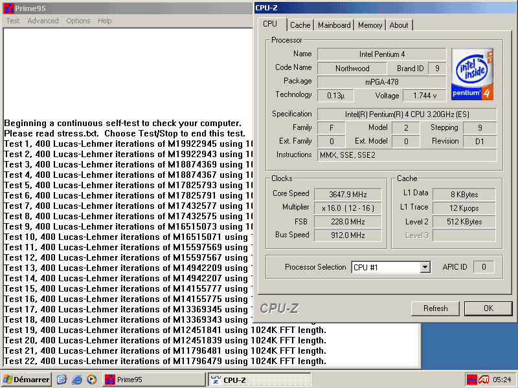Click OK to close CPU-Z
The width and height of the screenshot is (518, 388).
tap(488, 308)
